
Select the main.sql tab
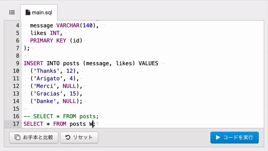pos(39,13)
